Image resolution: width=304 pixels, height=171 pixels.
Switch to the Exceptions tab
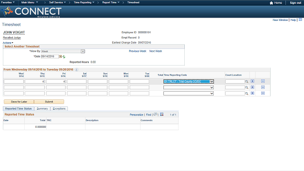point(59,109)
